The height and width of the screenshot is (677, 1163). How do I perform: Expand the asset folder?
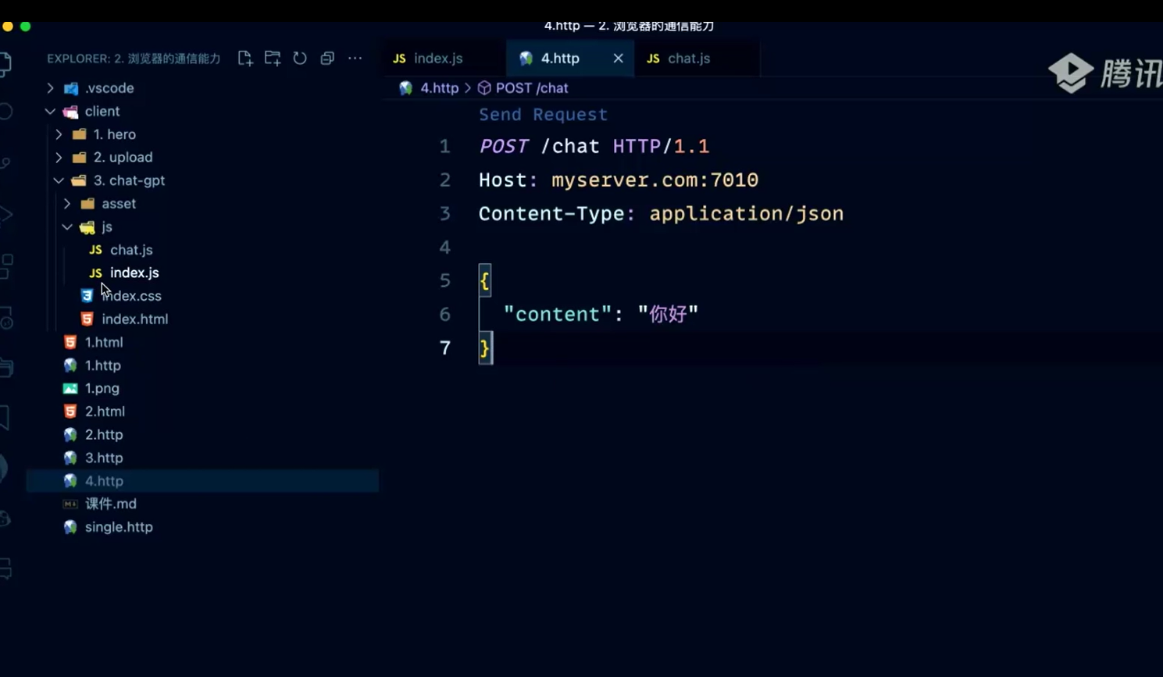click(x=67, y=204)
